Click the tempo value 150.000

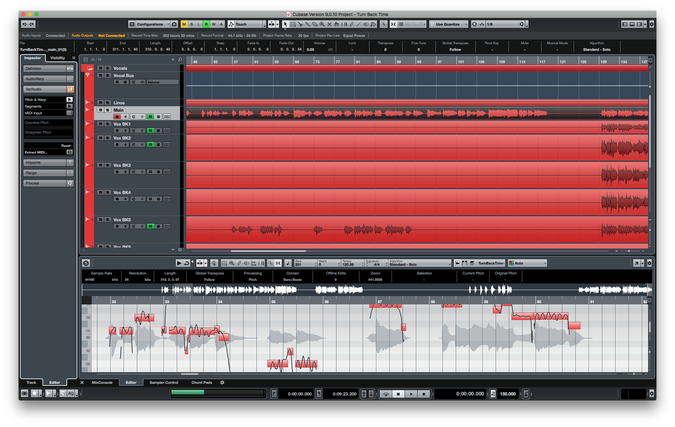click(508, 394)
